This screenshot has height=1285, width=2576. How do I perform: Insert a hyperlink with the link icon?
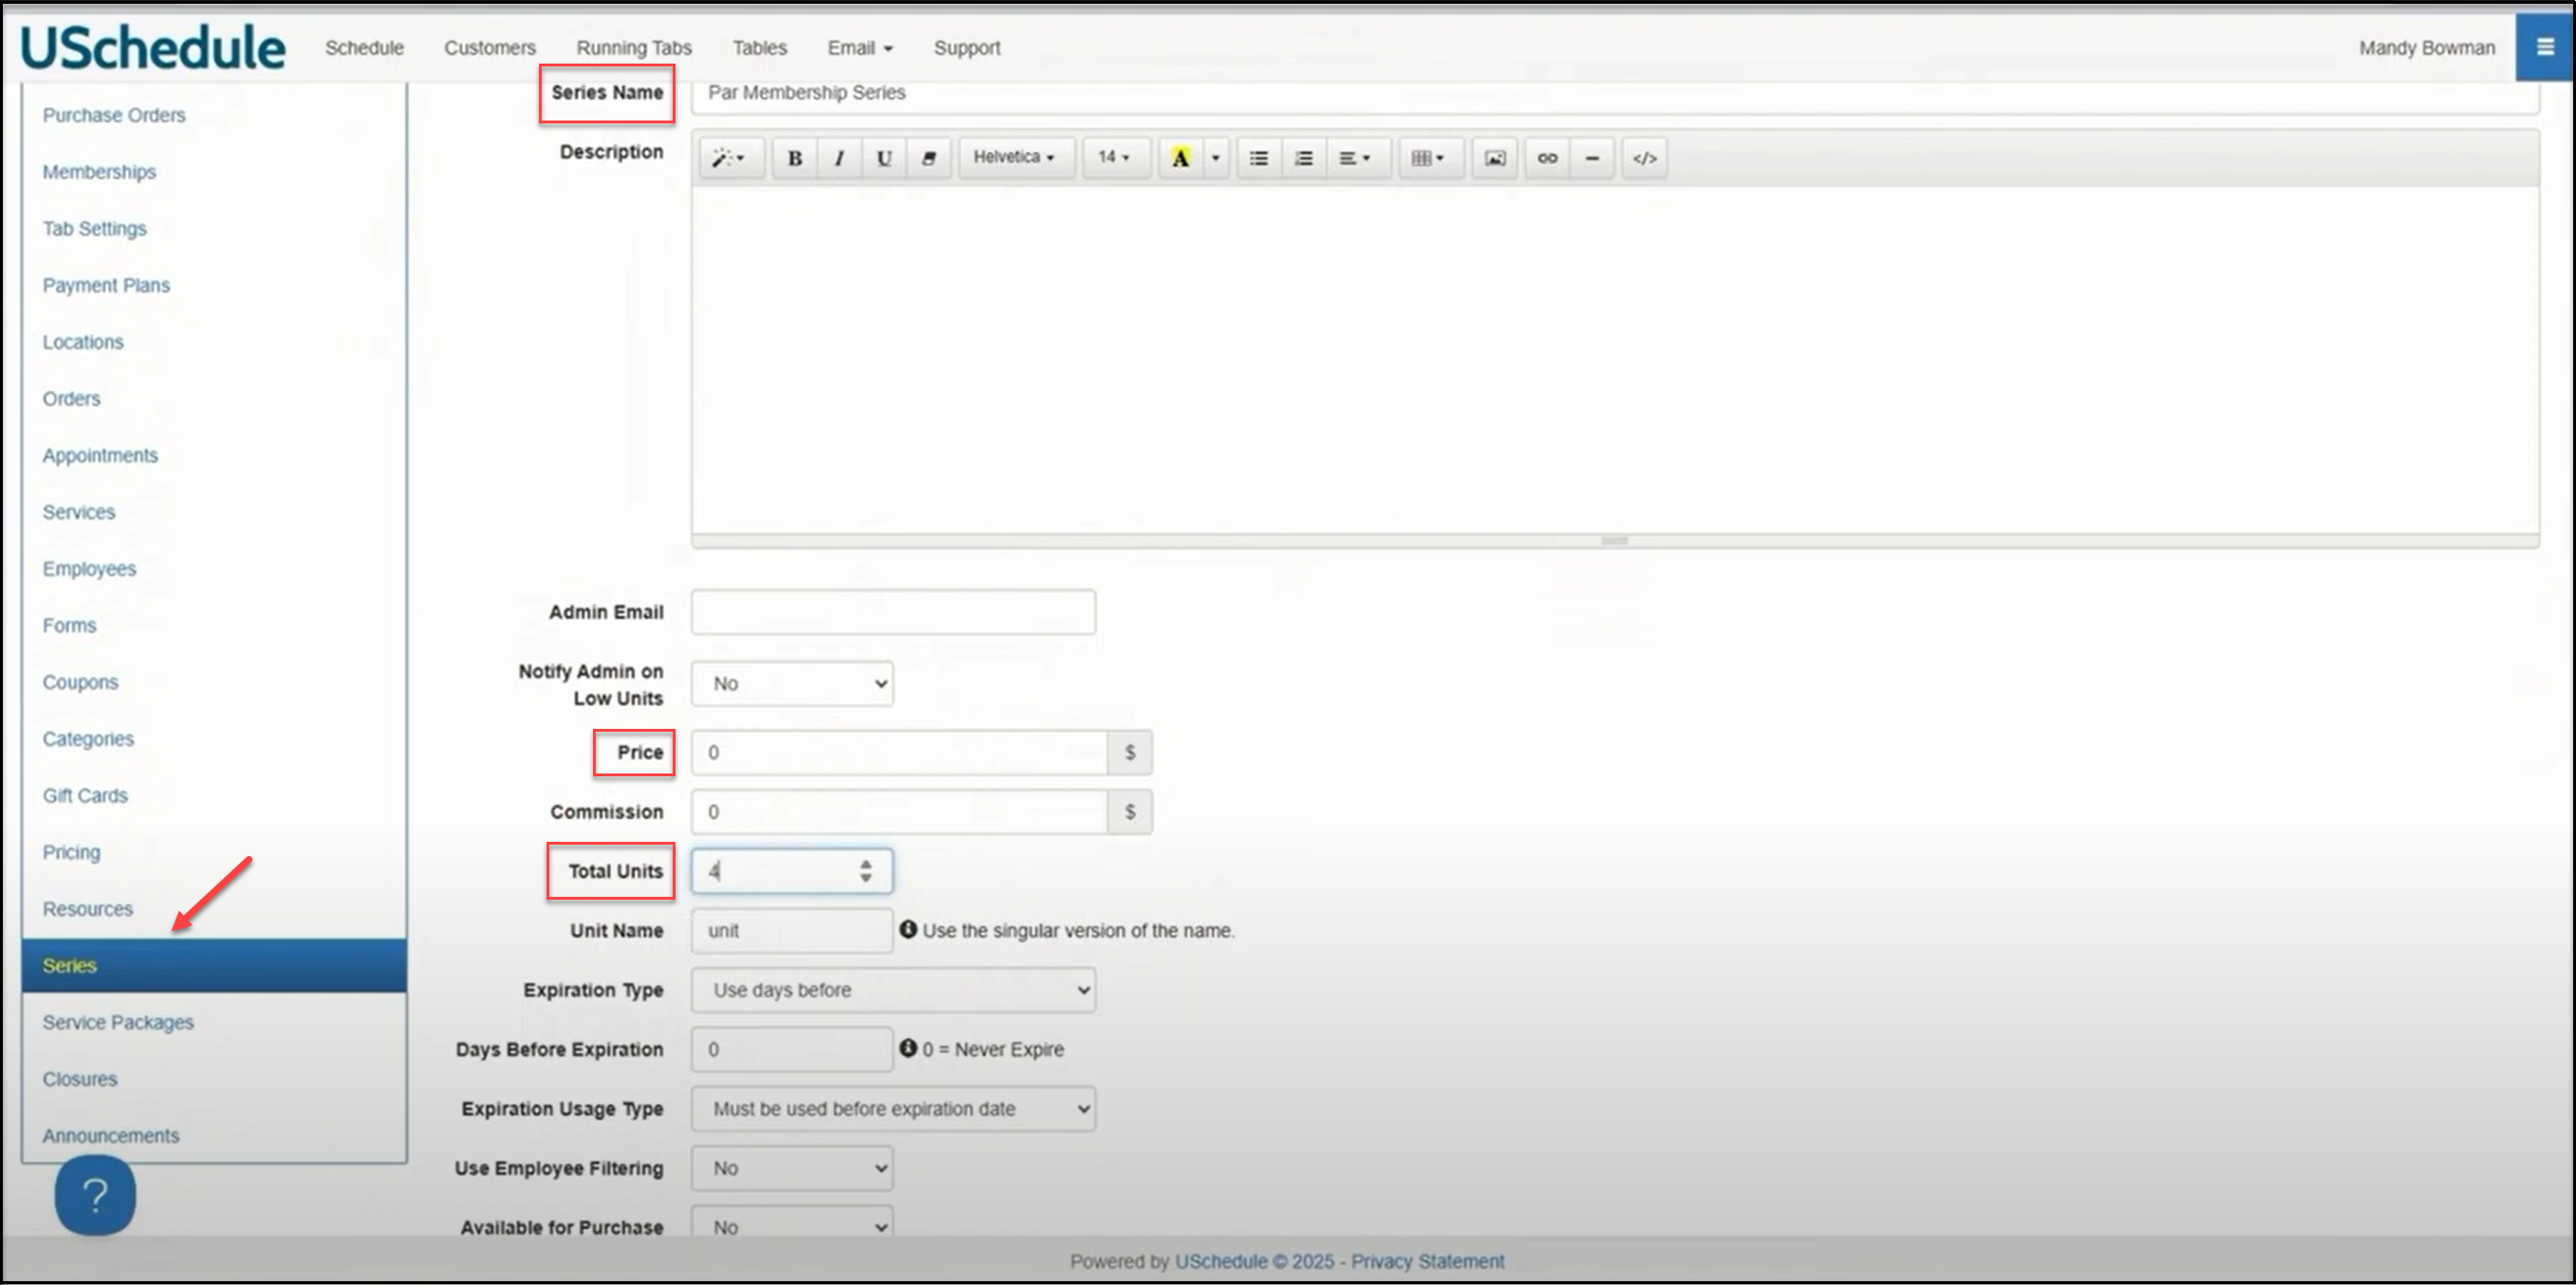pos(1547,158)
